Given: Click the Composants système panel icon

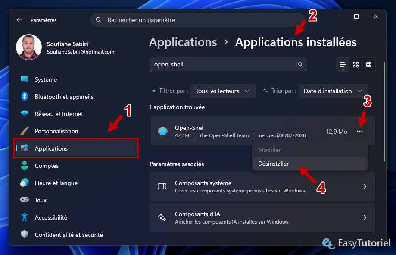Looking at the screenshot, I should (x=162, y=186).
